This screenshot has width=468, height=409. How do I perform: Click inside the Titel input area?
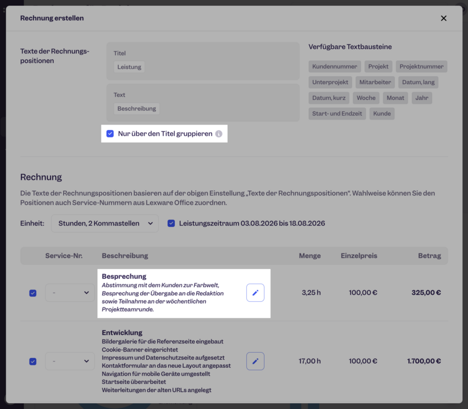tap(203, 61)
